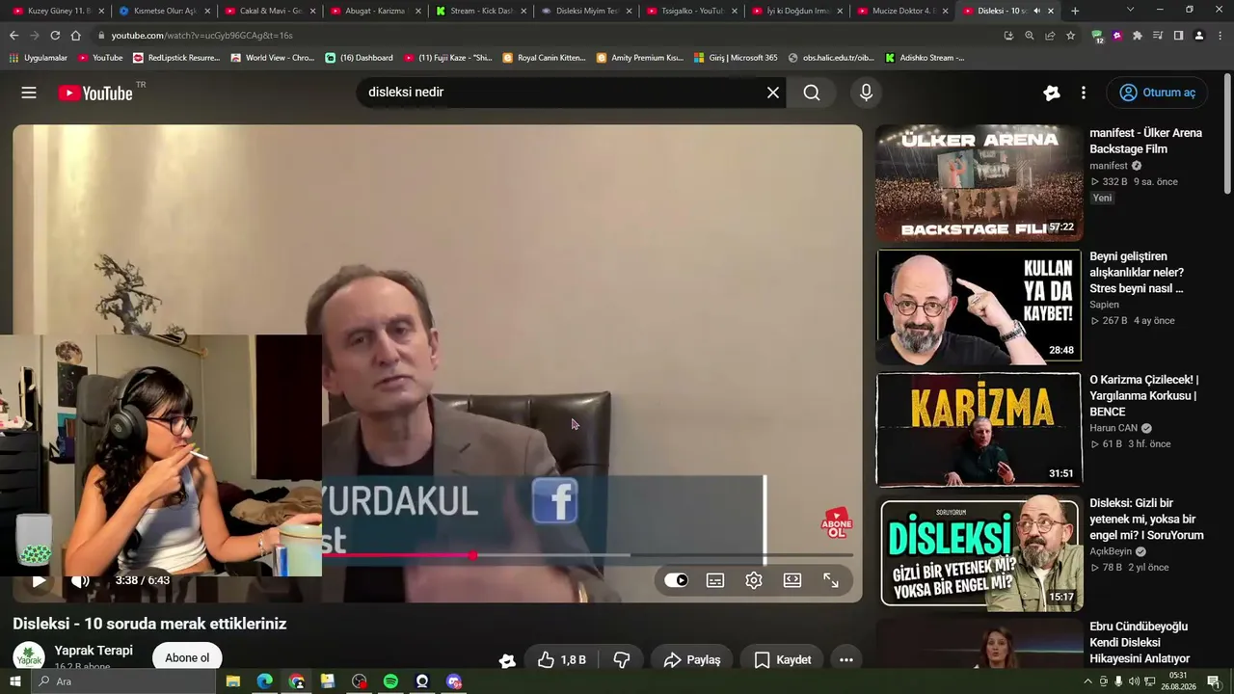Open the Yaprak Terapi channel avatar

coord(29,657)
